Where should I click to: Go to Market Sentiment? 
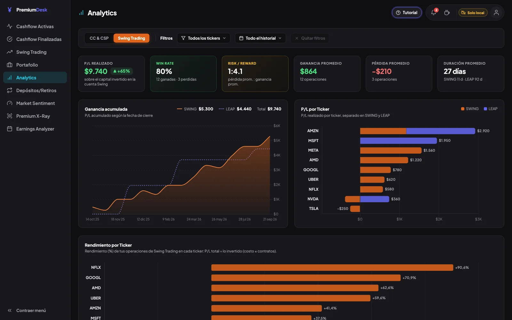(x=35, y=103)
